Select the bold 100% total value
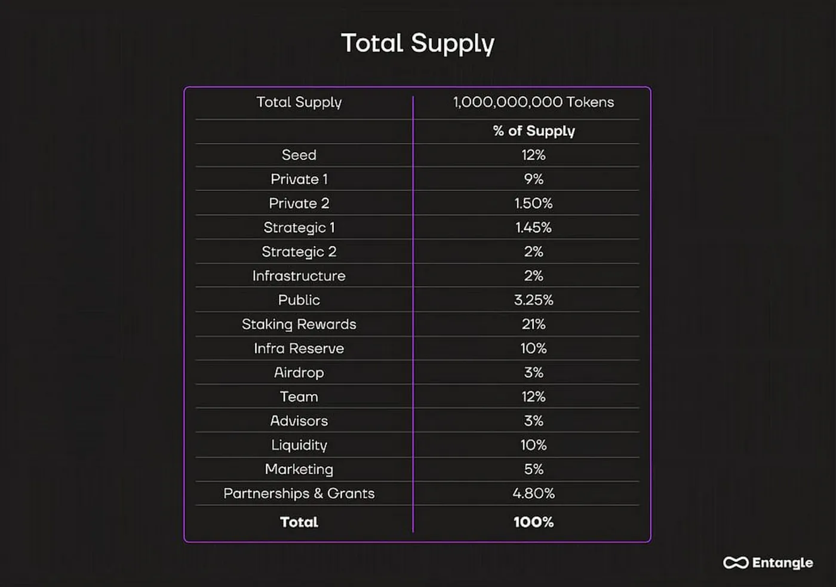The width and height of the screenshot is (836, 587). [x=533, y=522]
